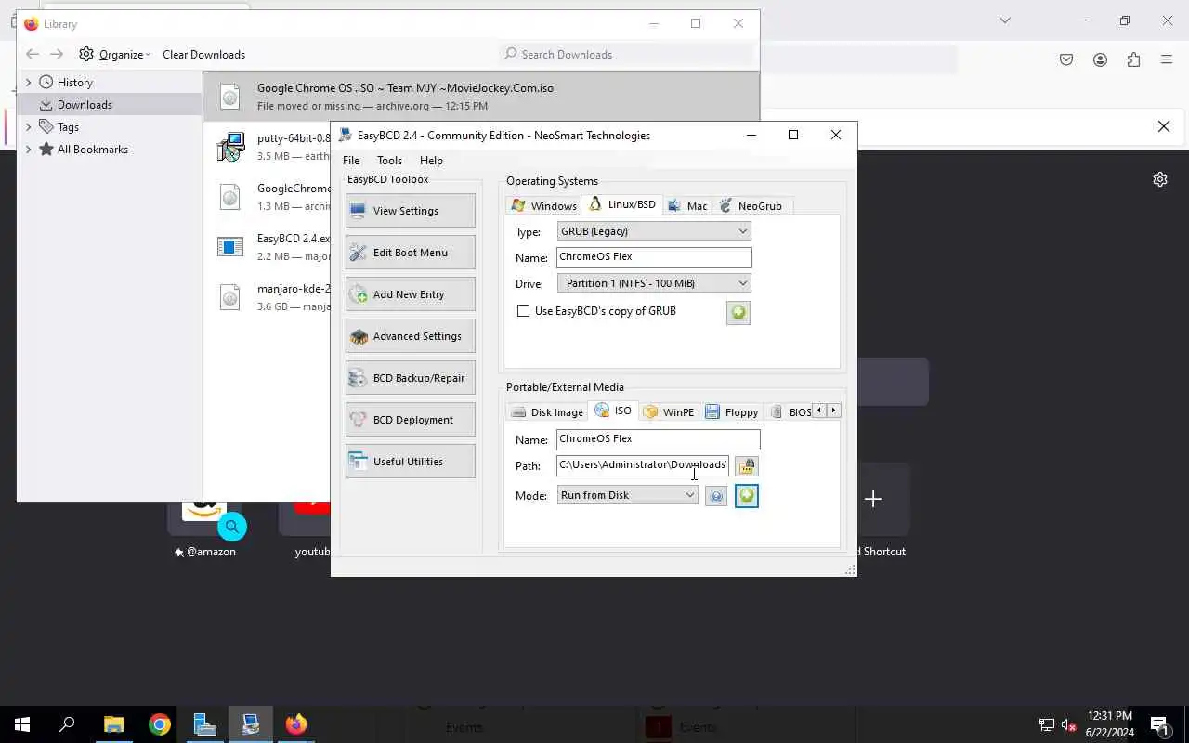Open BCD Deployment section
Viewport: 1189px width, 743px height.
click(x=410, y=420)
